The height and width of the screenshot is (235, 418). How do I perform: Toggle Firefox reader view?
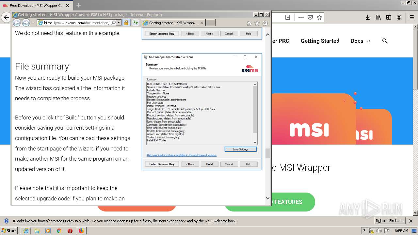[x=288, y=17]
